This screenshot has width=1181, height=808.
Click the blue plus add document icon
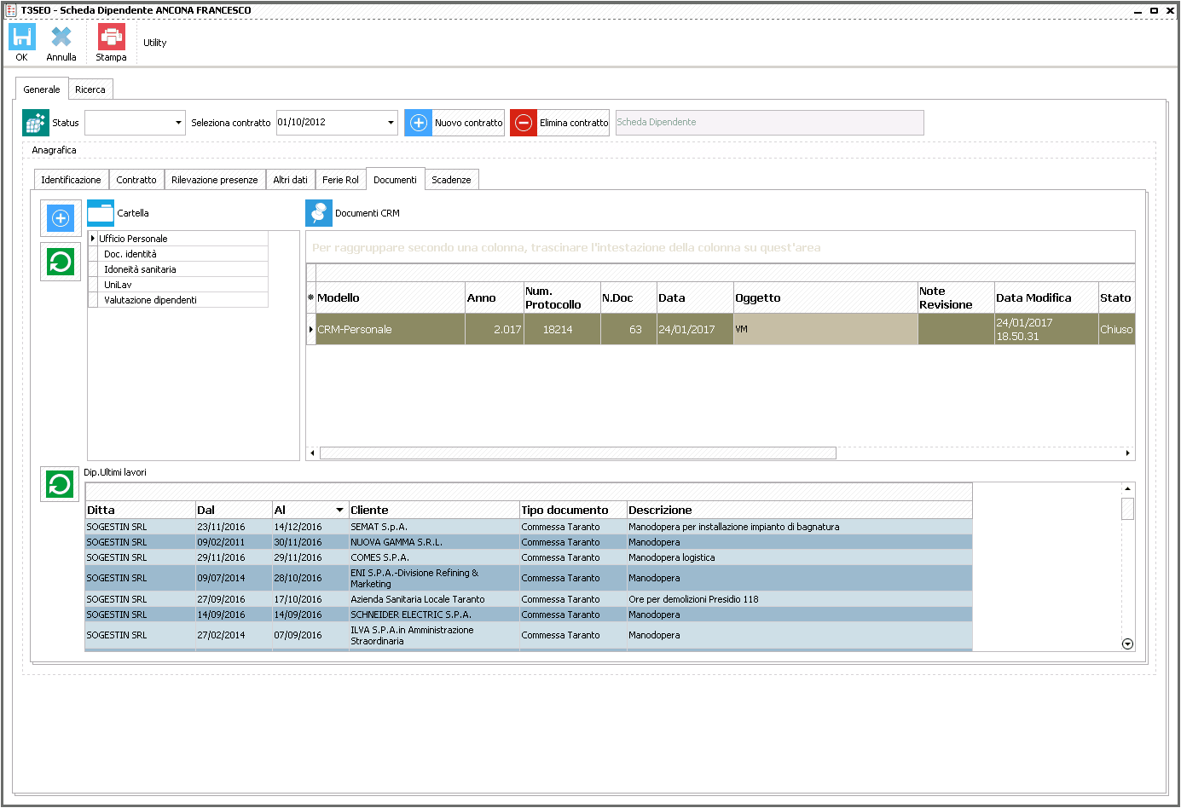[x=61, y=218]
